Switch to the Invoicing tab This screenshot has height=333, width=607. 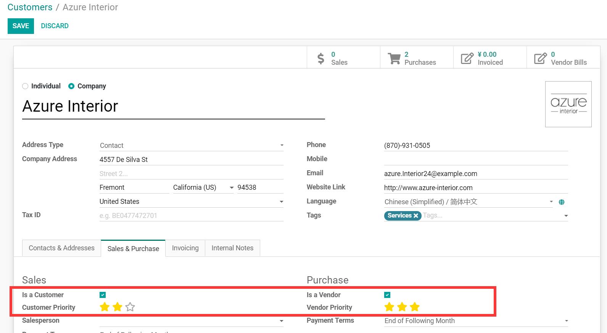(x=185, y=248)
